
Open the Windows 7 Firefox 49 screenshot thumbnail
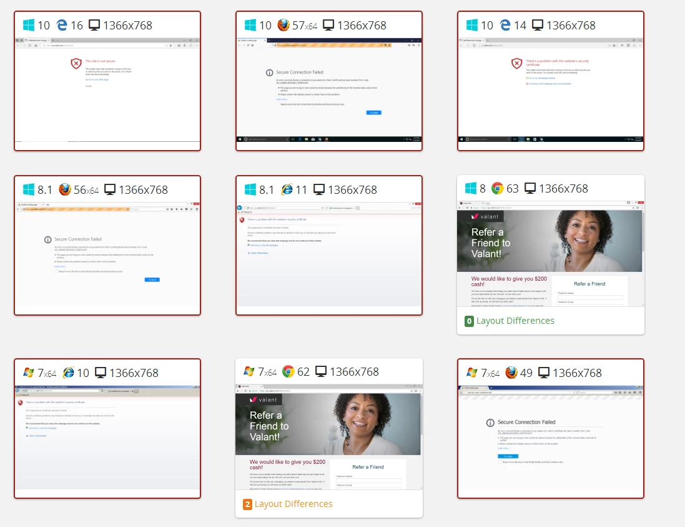click(551, 438)
